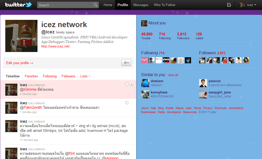262x159 pixels.
Task: Click the Following 714 heading
Action: click(153, 53)
